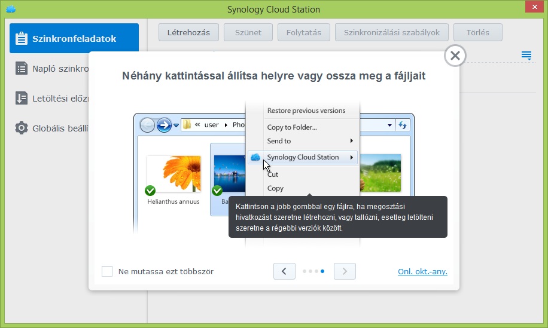Click the blue lake photo thumbnail
Viewport: 548px width, 328px height.
(x=230, y=173)
